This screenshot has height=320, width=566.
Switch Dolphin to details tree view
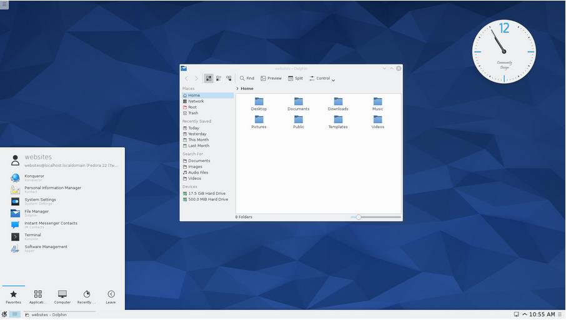coord(229,78)
